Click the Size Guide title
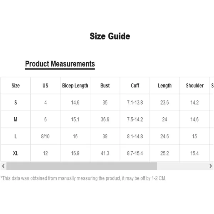This screenshot has height=214, width=214. (x=110, y=36)
